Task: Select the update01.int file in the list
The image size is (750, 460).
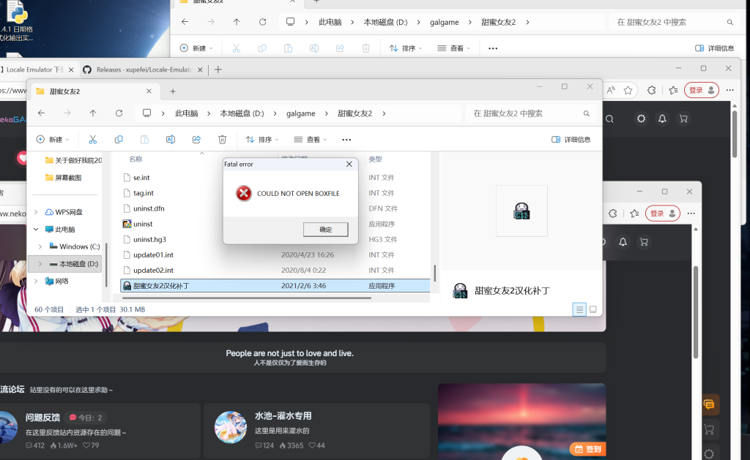Action: tap(153, 254)
